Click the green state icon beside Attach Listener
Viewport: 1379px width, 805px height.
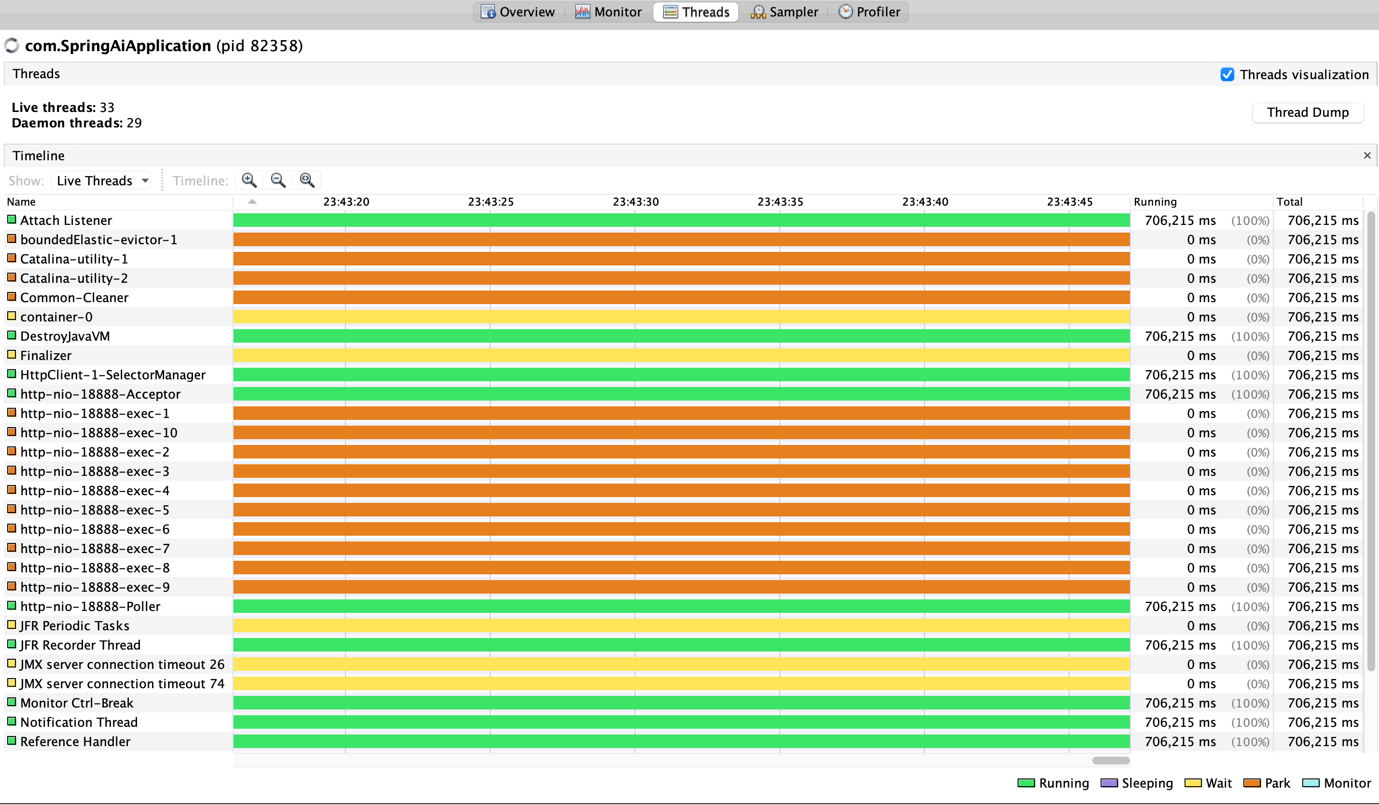click(x=12, y=220)
